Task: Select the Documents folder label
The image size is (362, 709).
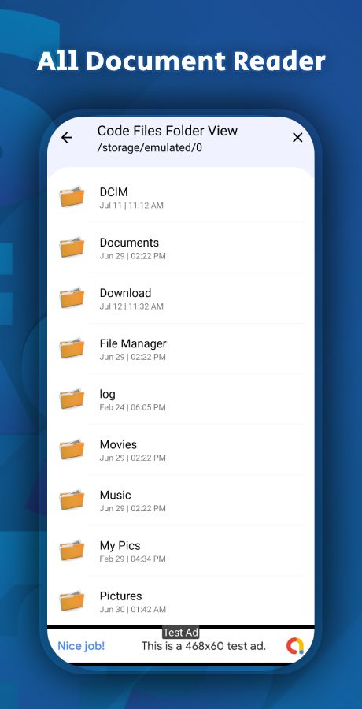Action: 129,243
